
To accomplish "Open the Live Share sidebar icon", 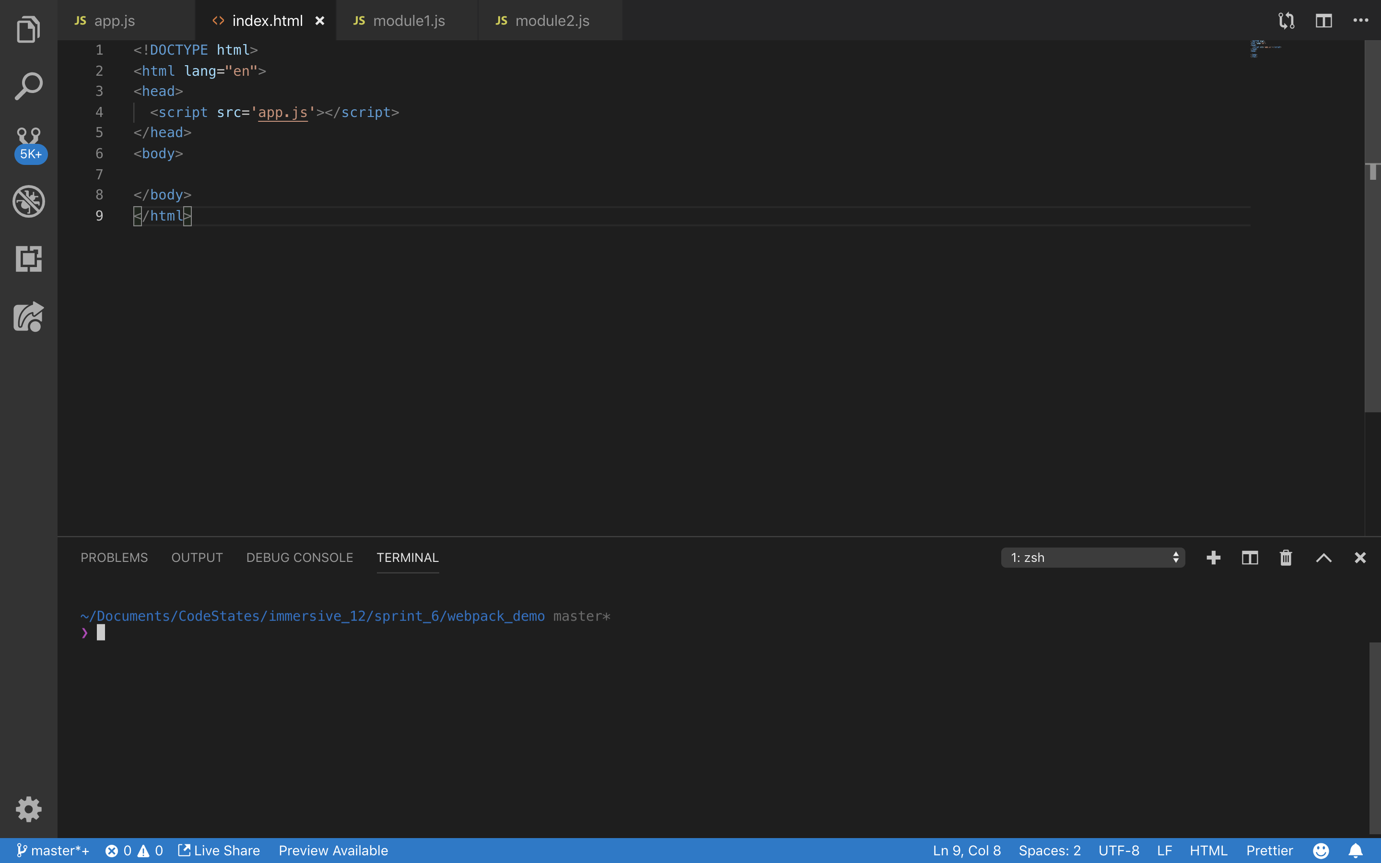I will click(29, 317).
